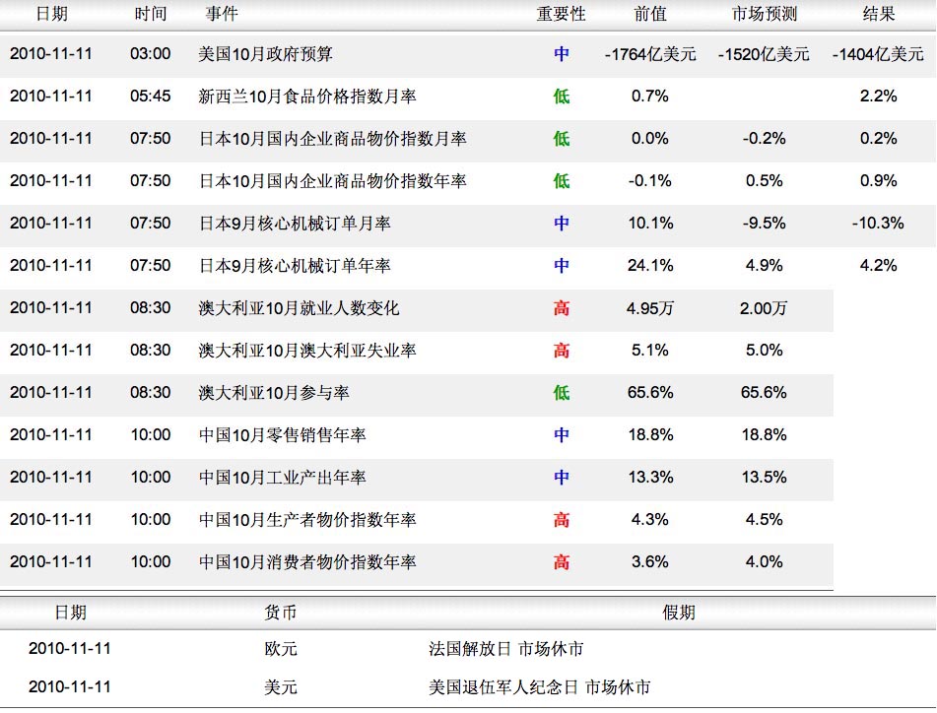Screen dimensions: 937x713
Task: Click the 假期 header in holiday table
Action: (x=679, y=613)
